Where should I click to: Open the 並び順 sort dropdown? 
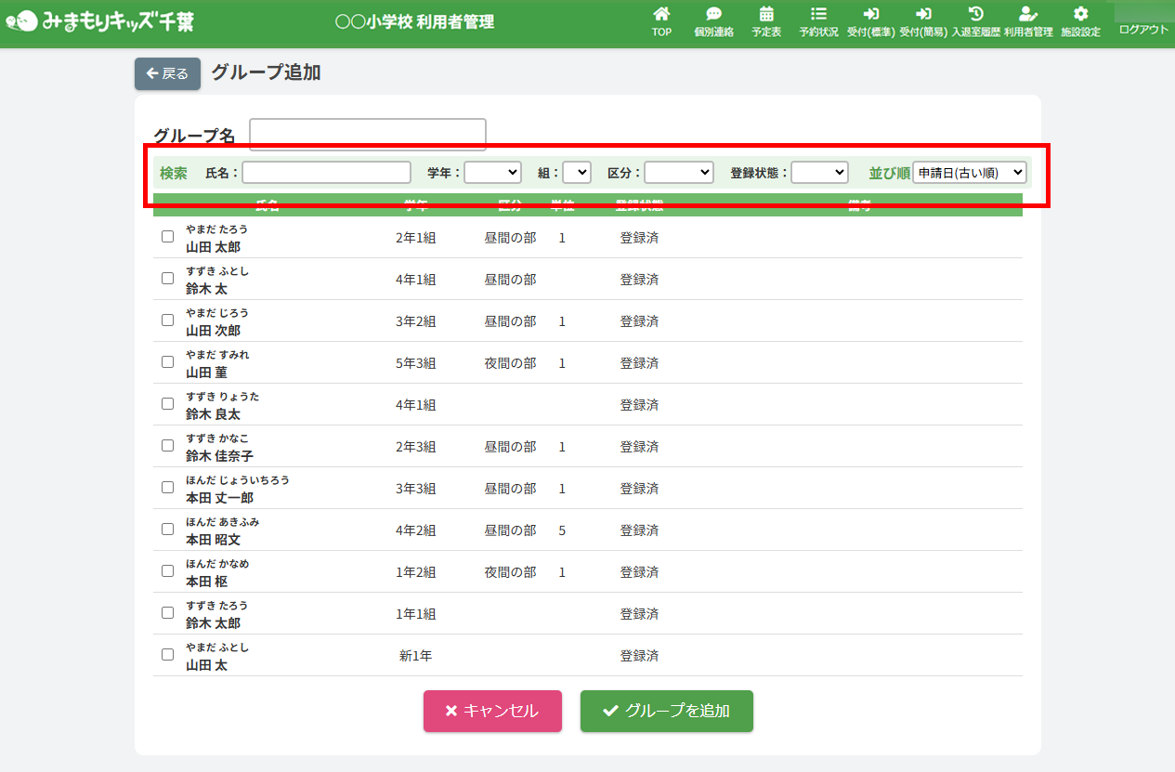click(969, 173)
